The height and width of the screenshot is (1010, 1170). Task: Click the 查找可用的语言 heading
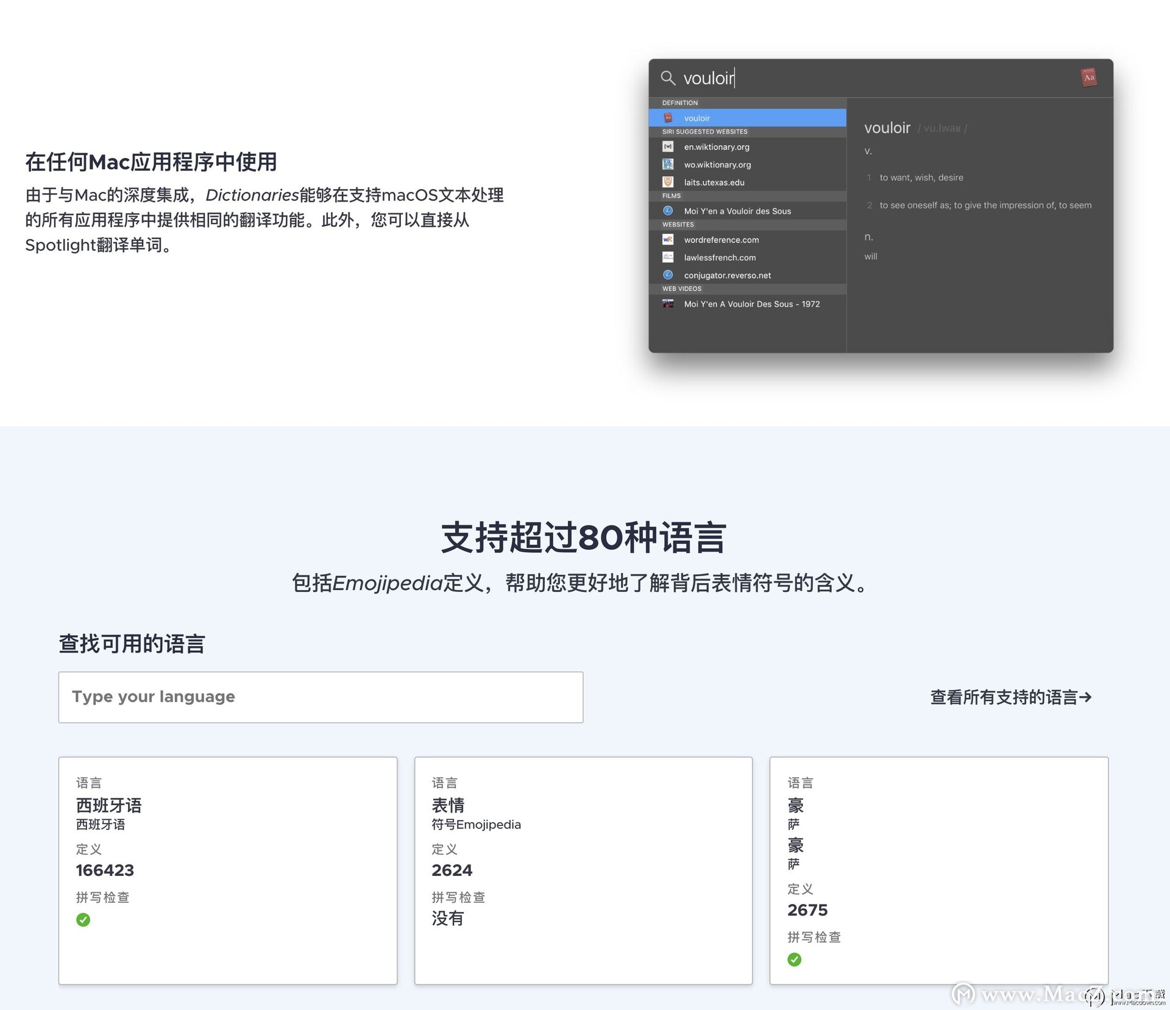tap(132, 644)
